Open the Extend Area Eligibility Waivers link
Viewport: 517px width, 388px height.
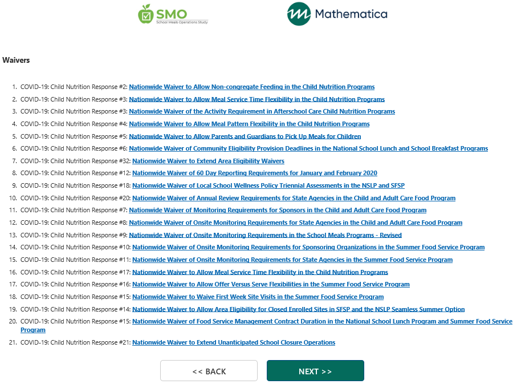coord(208,161)
